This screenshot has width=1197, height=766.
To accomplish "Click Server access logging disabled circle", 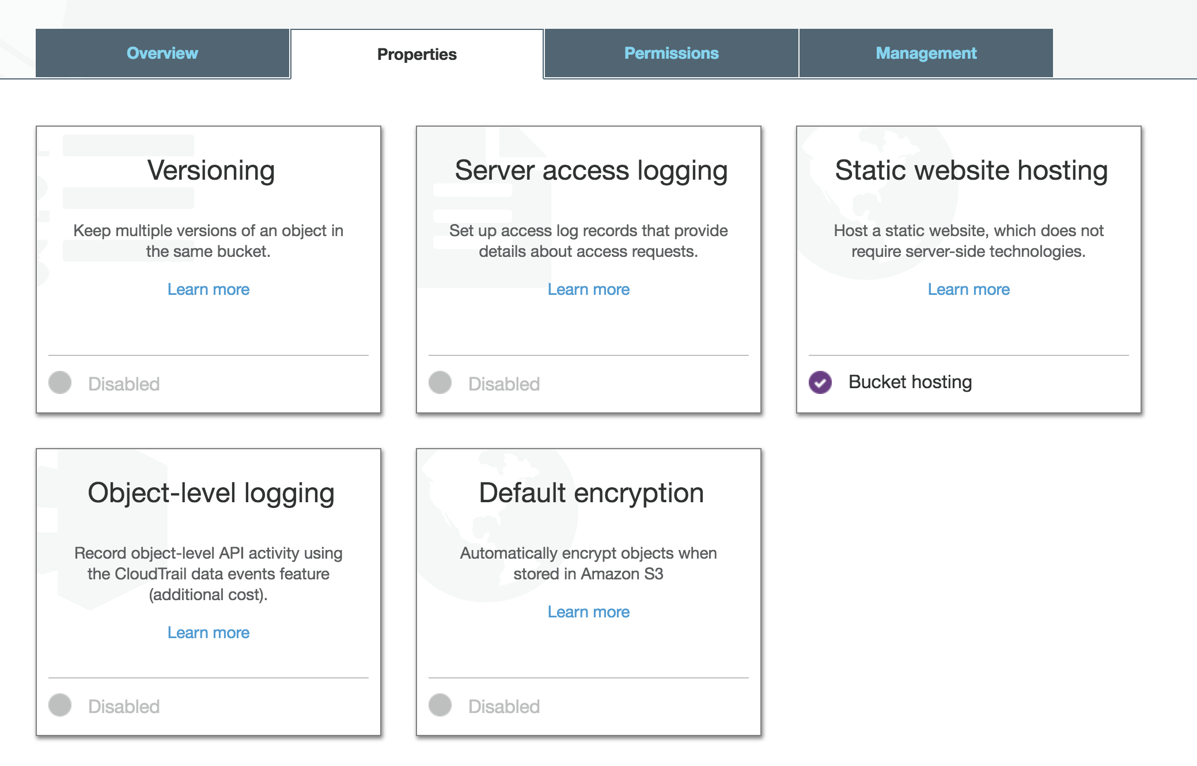I will coord(440,382).
